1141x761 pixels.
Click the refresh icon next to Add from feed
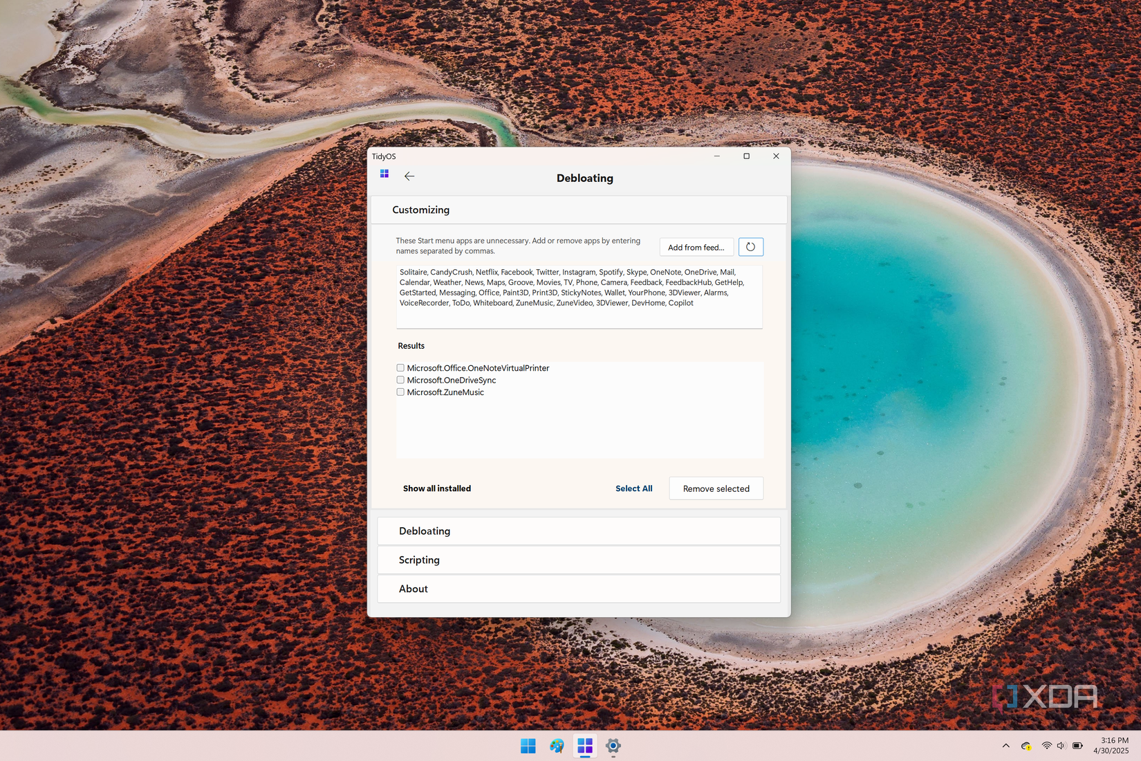(x=750, y=247)
